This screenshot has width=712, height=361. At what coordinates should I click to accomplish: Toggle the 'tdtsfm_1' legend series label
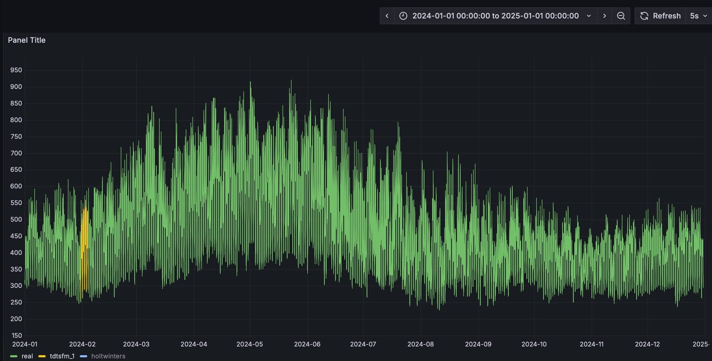[62, 356]
